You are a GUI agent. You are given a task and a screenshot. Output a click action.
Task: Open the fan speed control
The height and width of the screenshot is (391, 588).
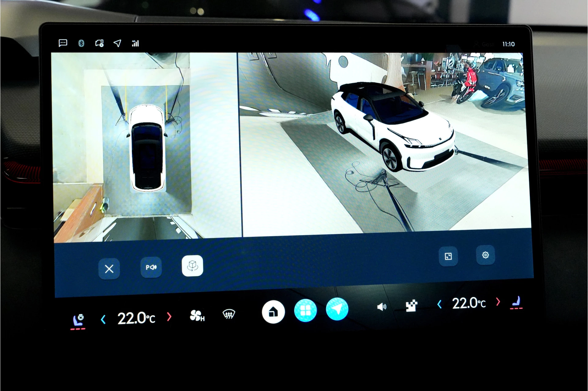pyautogui.click(x=197, y=316)
